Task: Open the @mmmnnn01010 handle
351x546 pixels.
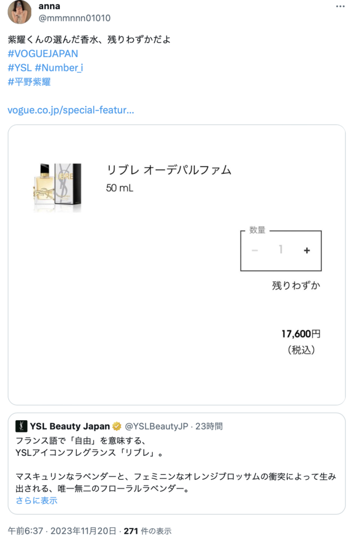Action: coord(75,18)
